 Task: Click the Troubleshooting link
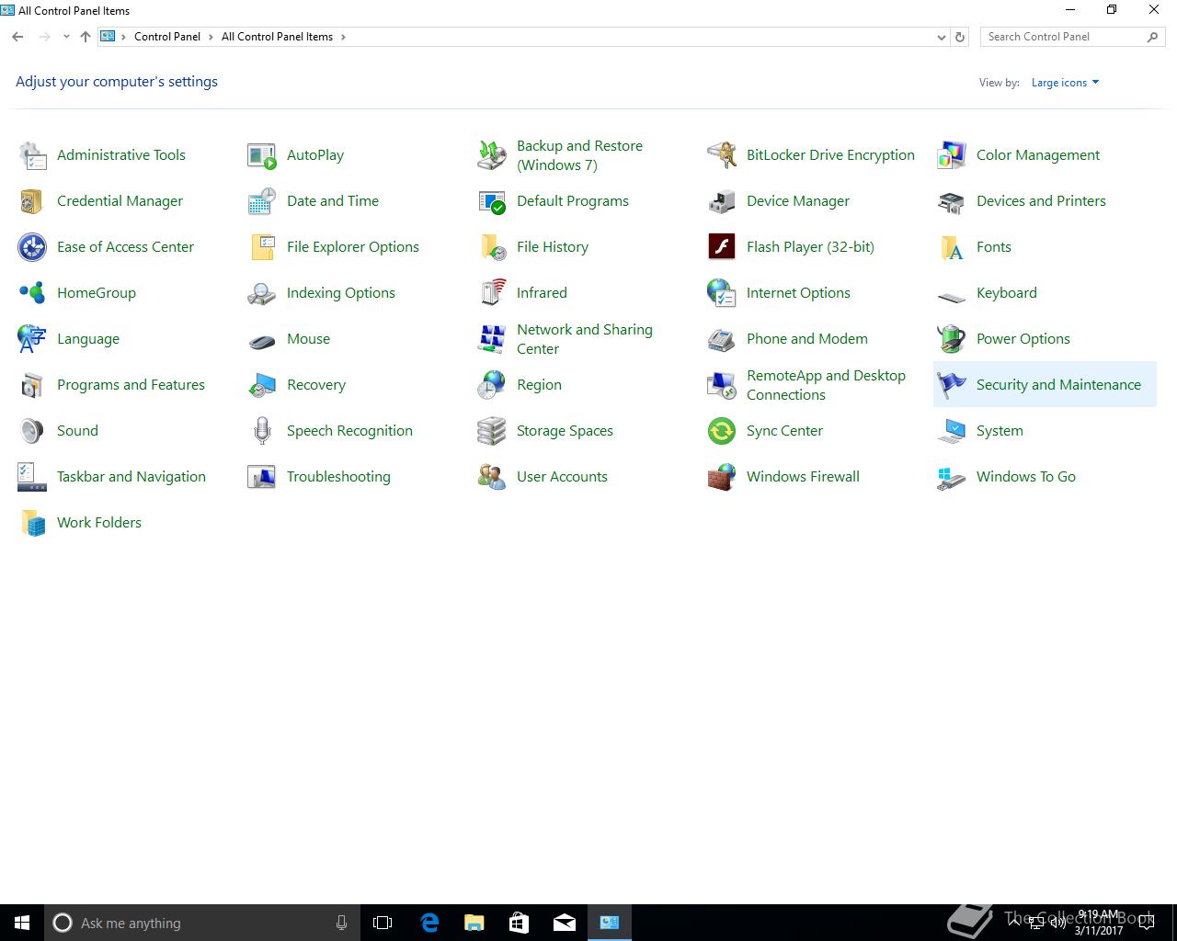pos(338,477)
